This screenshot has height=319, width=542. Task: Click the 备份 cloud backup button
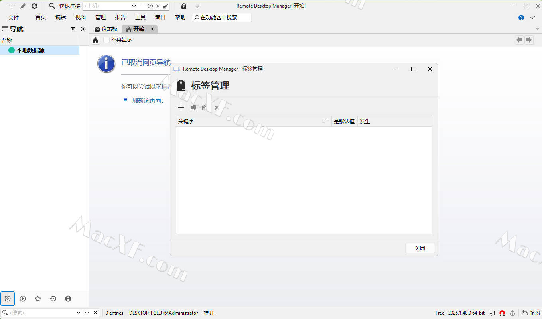[x=531, y=313]
